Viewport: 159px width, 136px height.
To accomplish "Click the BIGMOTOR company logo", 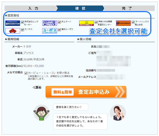I will (13, 23).
